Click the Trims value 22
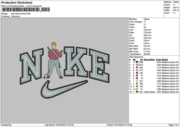Viewport: 180px width, 127px height. tap(145, 27)
